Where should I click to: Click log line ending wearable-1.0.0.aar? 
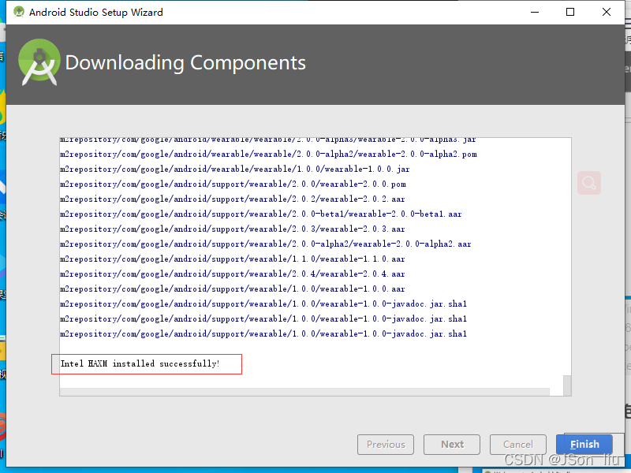(x=233, y=289)
